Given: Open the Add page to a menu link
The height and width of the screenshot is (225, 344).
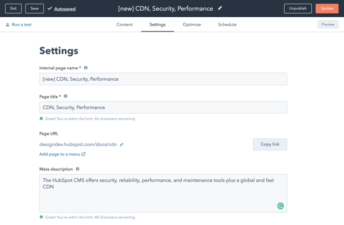Looking at the screenshot, I should tap(60, 154).
